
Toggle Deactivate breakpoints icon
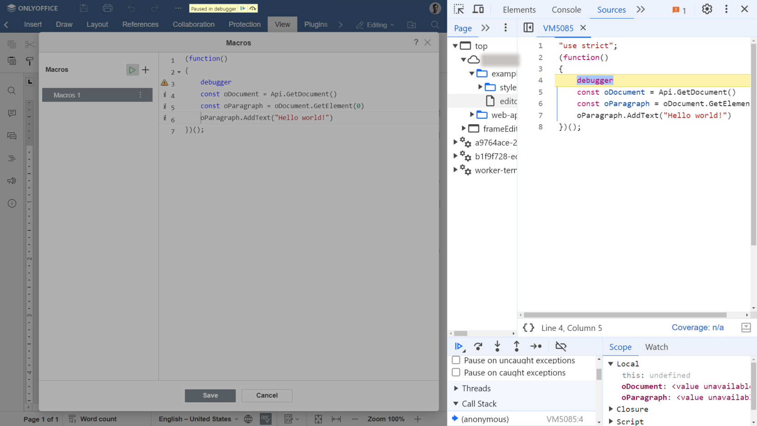[561, 346]
